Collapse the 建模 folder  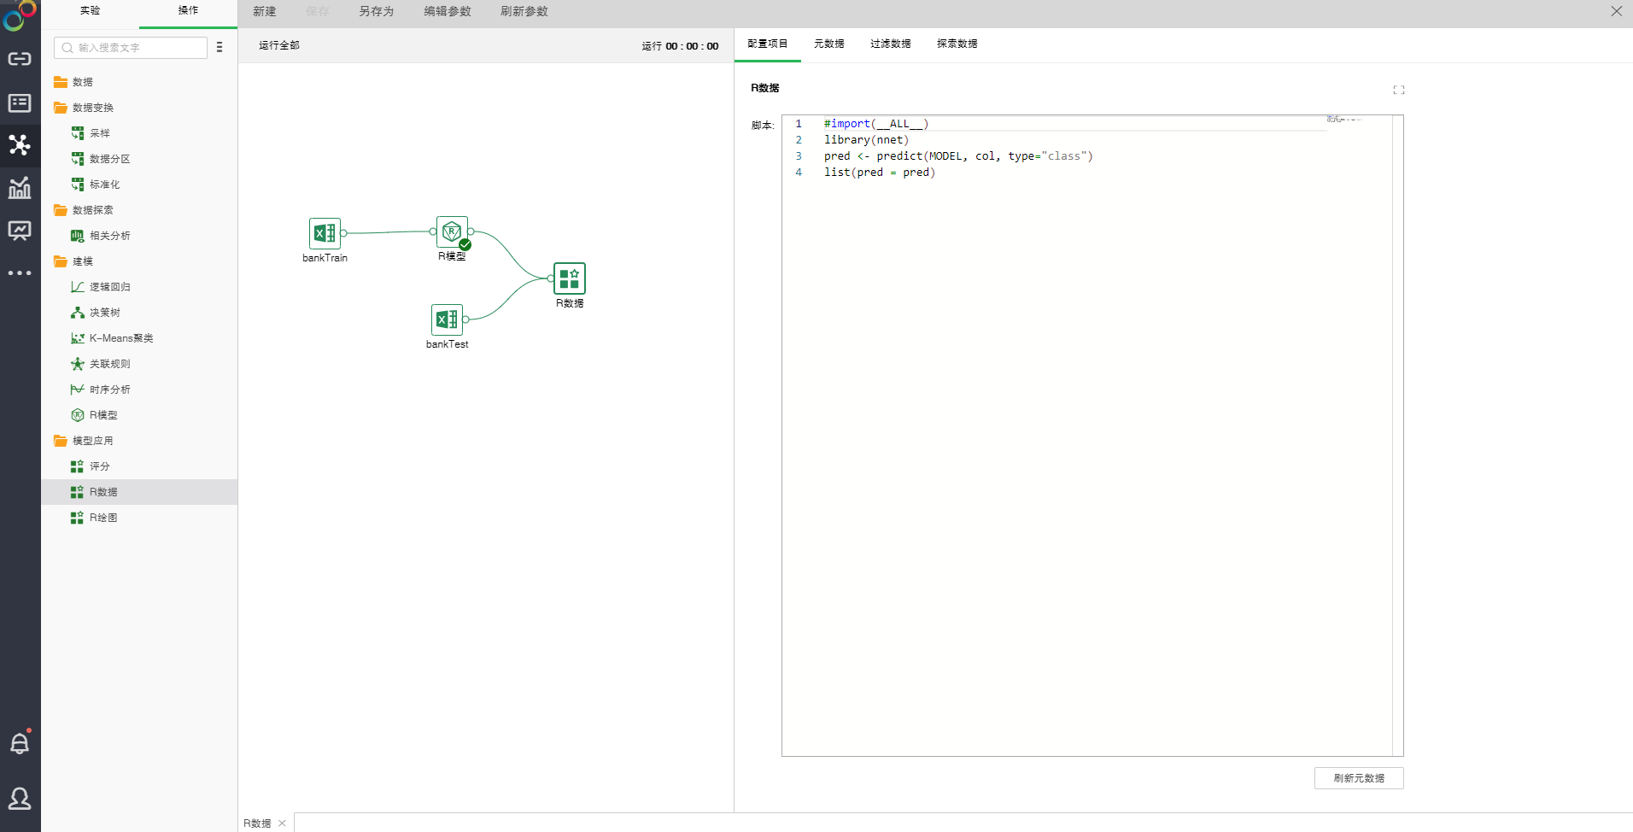(x=61, y=261)
